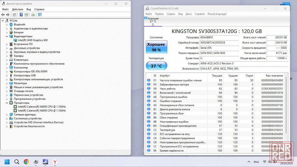The image size is (297, 167).
Task: Expand the Bluetooth node
Action: (x=7, y=24)
